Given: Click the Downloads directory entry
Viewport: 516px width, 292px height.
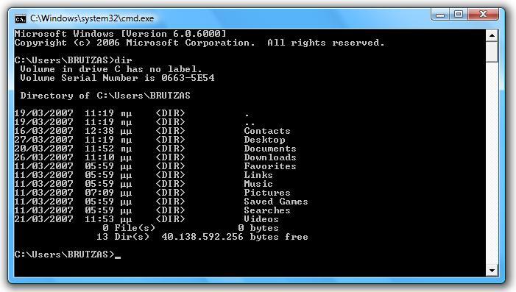Looking at the screenshot, I should pos(270,157).
